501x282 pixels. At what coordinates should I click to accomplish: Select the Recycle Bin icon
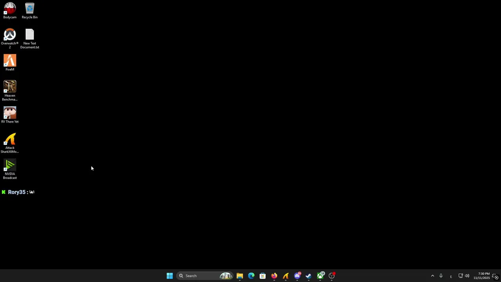[x=30, y=11]
